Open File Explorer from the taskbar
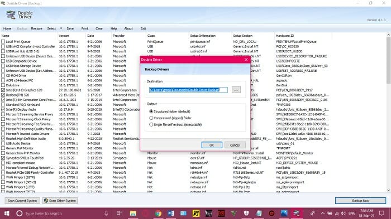This screenshot has width=391, height=219. [133, 213]
